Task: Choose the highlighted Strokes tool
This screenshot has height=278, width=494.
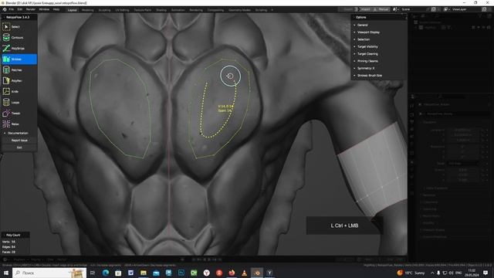Action: [x=19, y=59]
